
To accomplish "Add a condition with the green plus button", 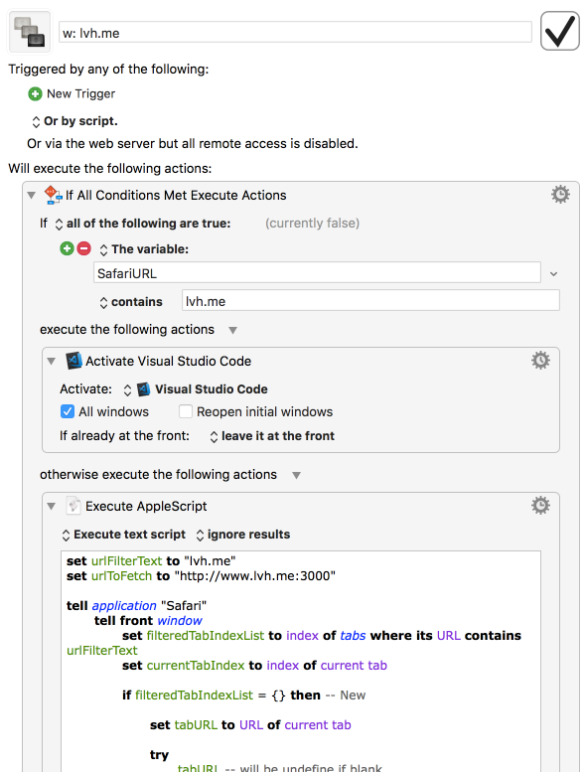I will click(67, 248).
